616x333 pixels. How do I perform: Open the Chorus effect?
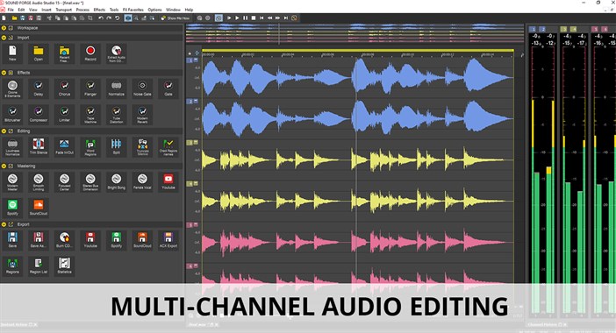(64, 89)
